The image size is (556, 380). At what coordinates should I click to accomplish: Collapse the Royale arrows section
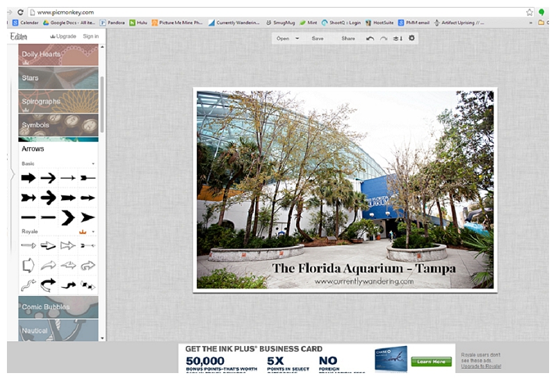tap(93, 231)
